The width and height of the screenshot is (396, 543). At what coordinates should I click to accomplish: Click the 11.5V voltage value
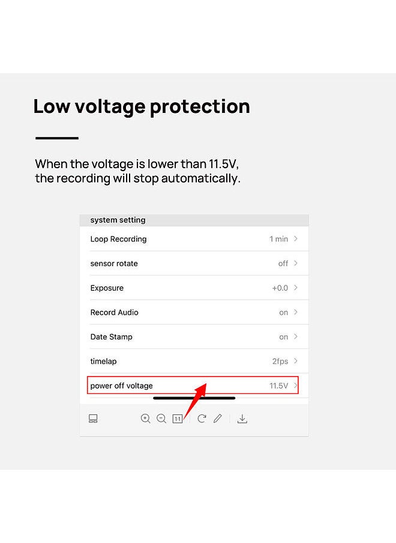click(279, 386)
